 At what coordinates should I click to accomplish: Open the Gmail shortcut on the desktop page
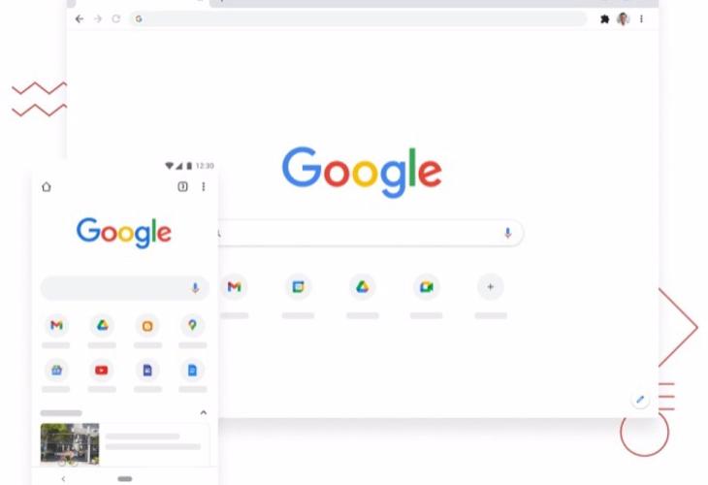(x=234, y=287)
